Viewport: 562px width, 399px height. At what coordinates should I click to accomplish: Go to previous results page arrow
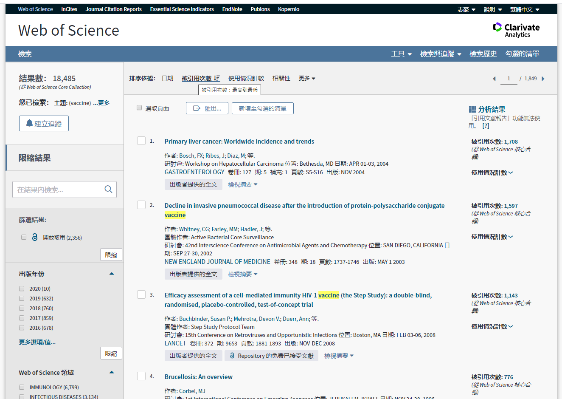(494, 79)
